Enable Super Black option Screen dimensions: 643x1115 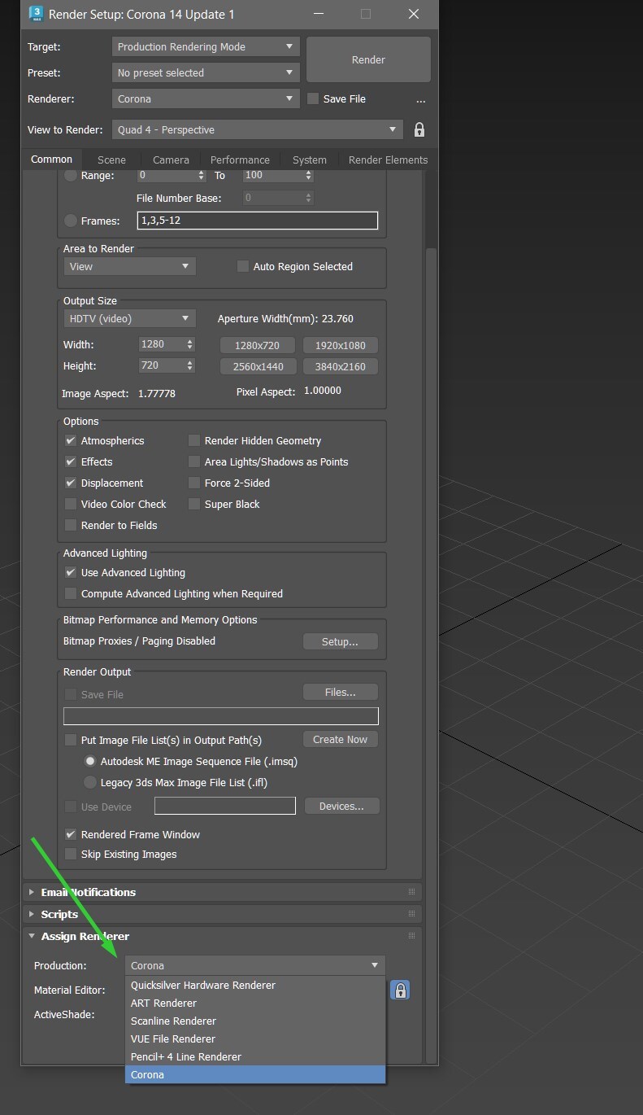pos(194,504)
